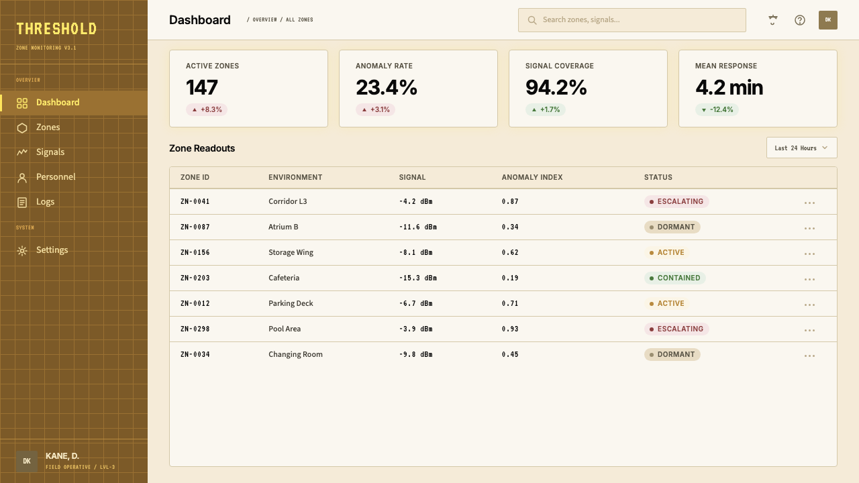Open the DK avatar in the header
The height and width of the screenshot is (483, 859).
pos(828,20)
